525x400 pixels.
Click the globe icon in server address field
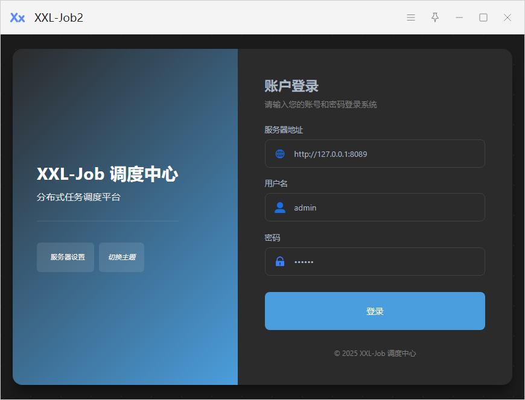pyautogui.click(x=280, y=154)
